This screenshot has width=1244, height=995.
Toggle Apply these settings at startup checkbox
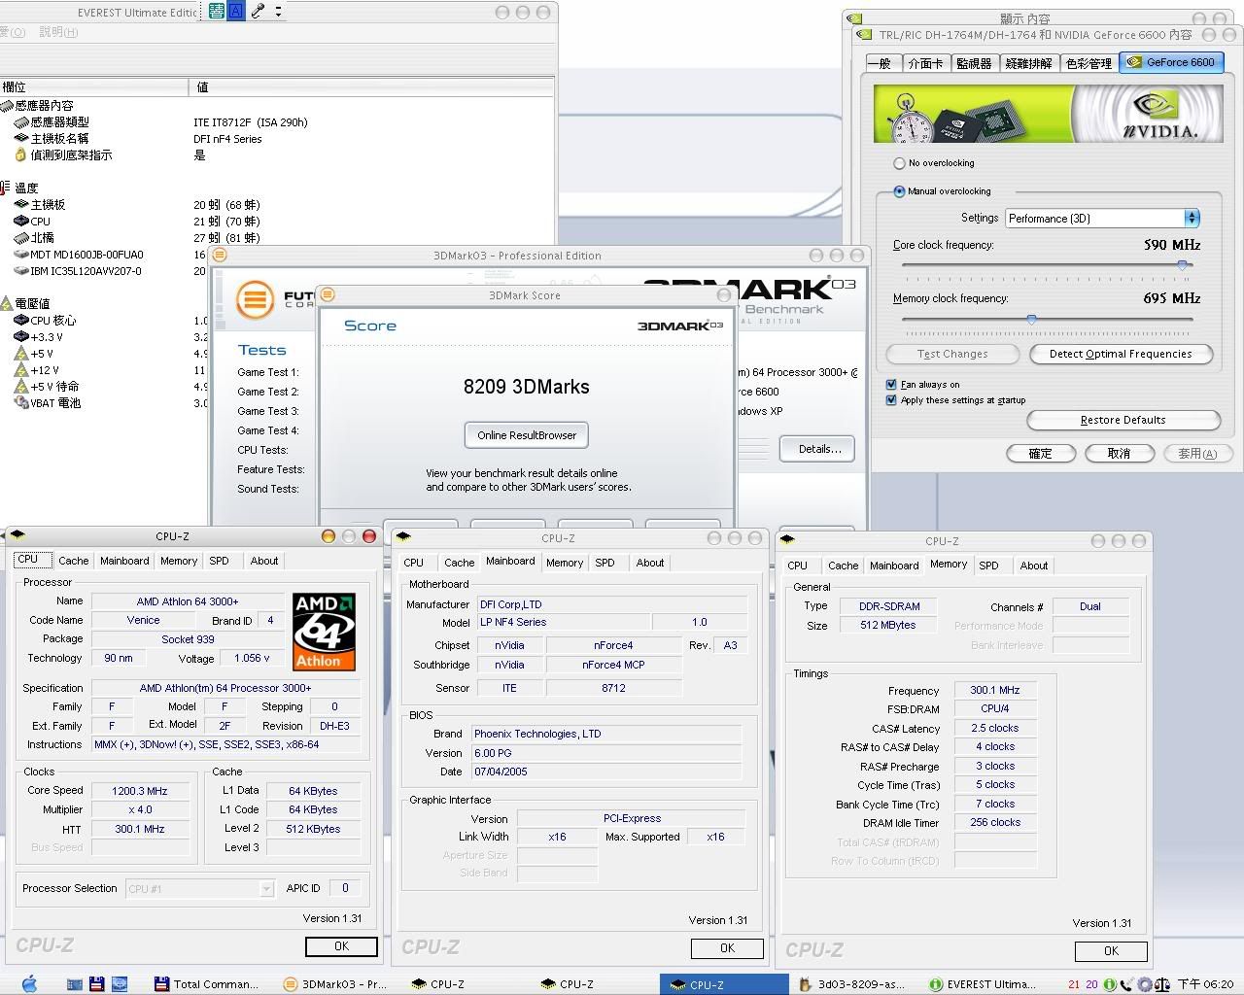(x=891, y=399)
